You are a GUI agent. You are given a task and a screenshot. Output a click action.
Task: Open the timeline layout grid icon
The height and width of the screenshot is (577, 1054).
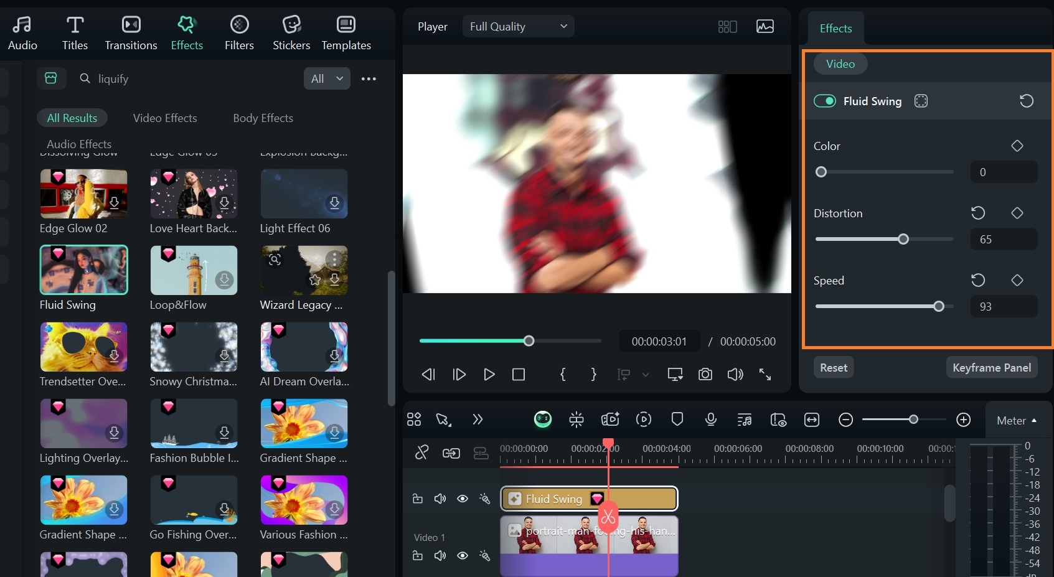414,420
